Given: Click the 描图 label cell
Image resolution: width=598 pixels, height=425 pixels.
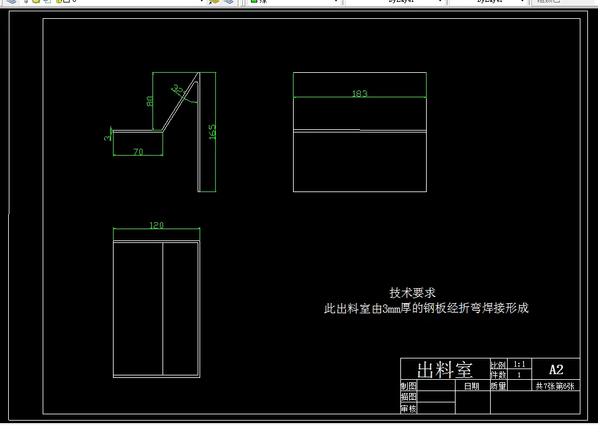Looking at the screenshot, I should pyautogui.click(x=408, y=397).
